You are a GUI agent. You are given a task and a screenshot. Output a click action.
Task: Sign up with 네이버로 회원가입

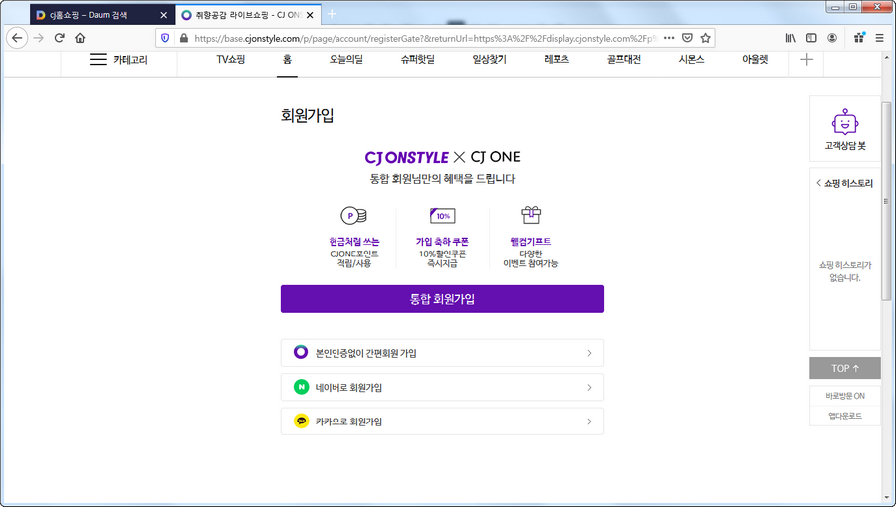point(442,388)
